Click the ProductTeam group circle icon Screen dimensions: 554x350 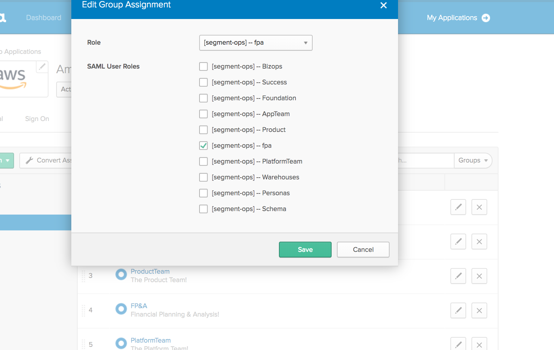(121, 274)
